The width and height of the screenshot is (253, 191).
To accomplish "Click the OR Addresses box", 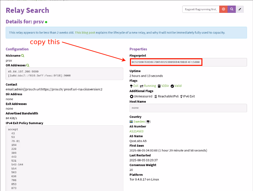I will [x=64, y=73].
